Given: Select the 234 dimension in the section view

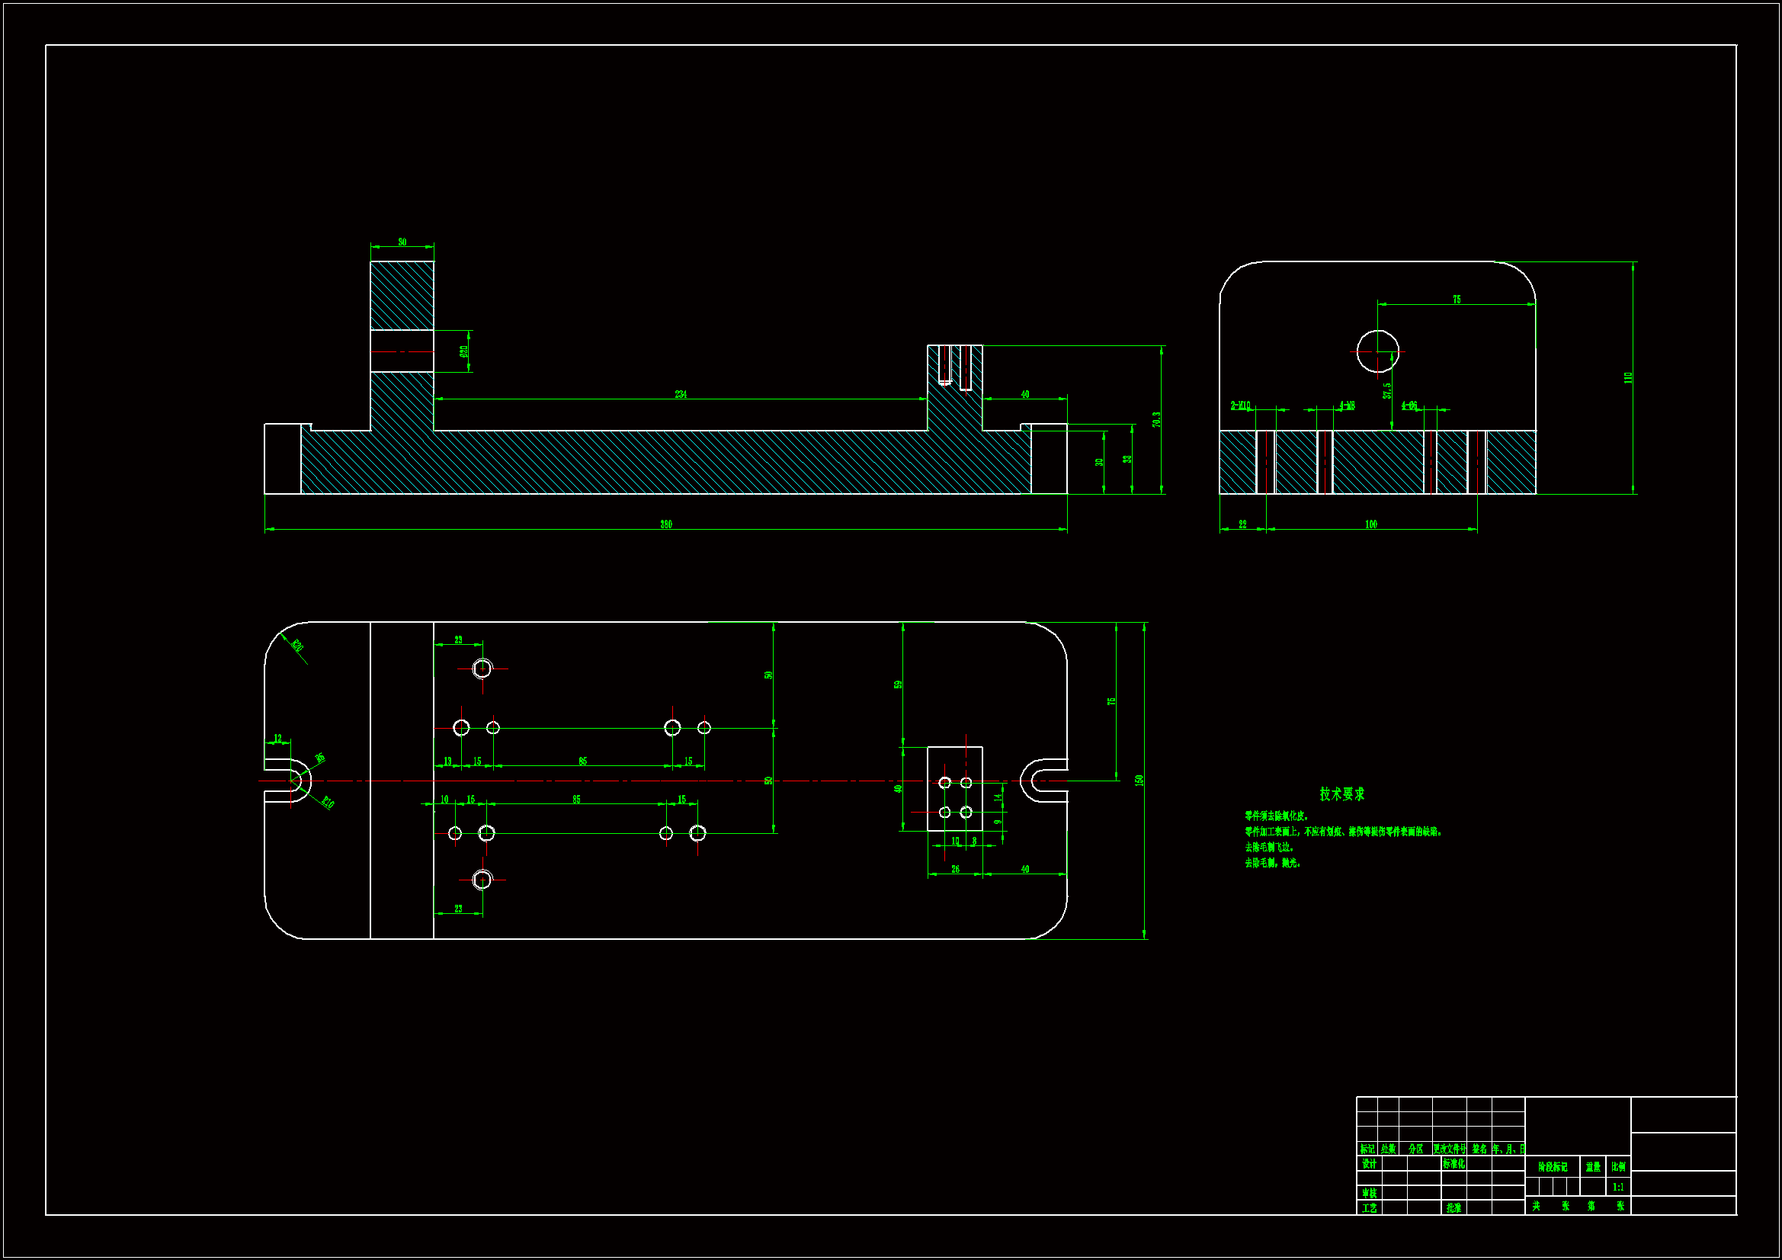Looking at the screenshot, I should click(681, 394).
